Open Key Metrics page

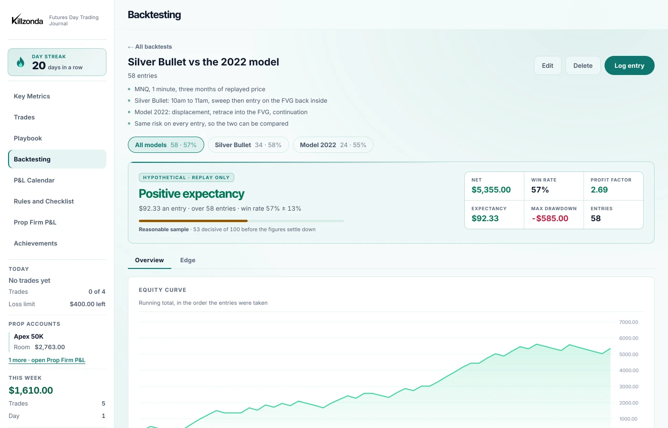click(57, 96)
